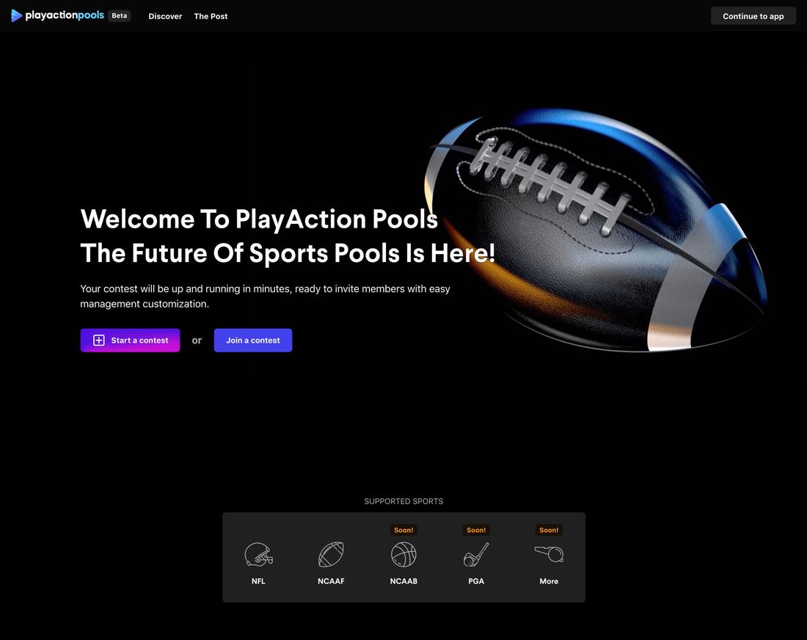Select the PGA golf club icon
Screen dimensions: 807x640
click(476, 555)
